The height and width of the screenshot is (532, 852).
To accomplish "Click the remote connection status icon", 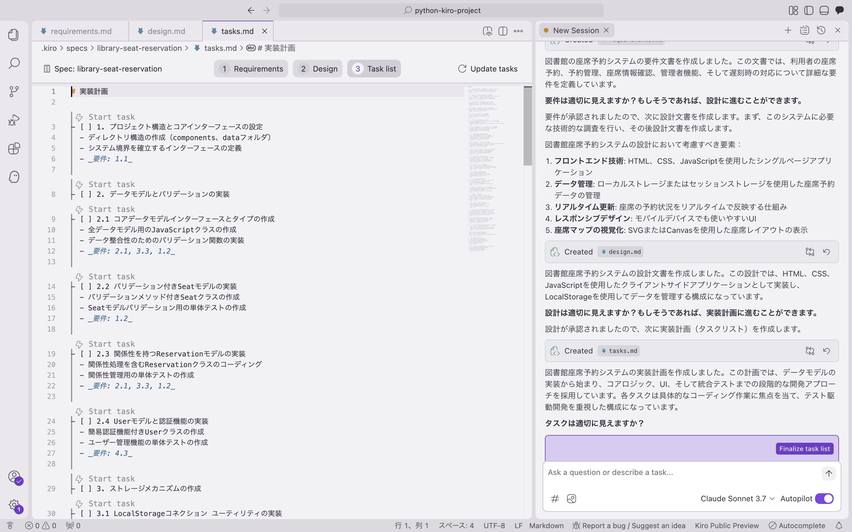I will tap(10, 526).
